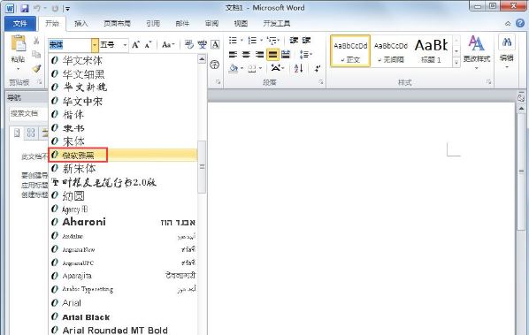Screen dimensions: 529x335
Task: Open the Borders dropdown arrow
Action: 260,68
